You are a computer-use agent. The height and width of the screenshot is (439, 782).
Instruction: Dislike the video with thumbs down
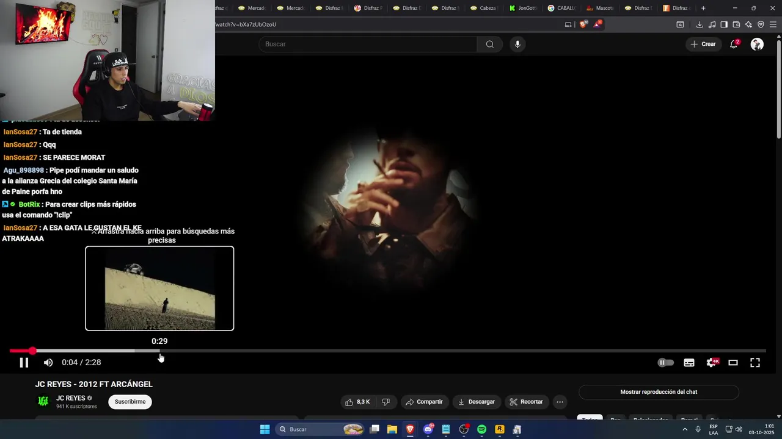pos(386,402)
